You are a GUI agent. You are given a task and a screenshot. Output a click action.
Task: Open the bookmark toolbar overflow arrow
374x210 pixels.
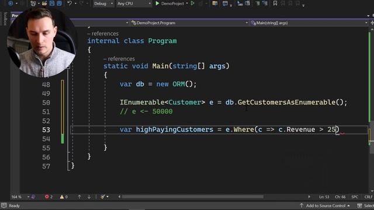[x=303, y=5]
